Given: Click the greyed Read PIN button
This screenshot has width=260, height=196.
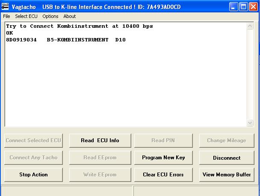Looking at the screenshot, I should point(163,140).
